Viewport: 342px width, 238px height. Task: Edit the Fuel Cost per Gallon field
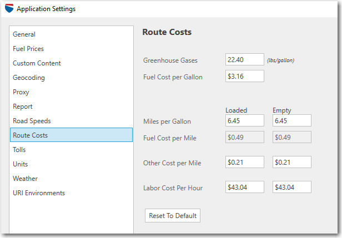245,76
